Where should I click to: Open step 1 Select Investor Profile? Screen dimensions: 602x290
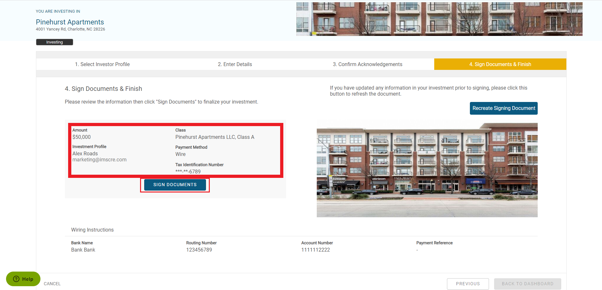pos(102,64)
